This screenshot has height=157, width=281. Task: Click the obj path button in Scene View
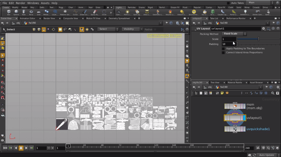tap(16, 23)
